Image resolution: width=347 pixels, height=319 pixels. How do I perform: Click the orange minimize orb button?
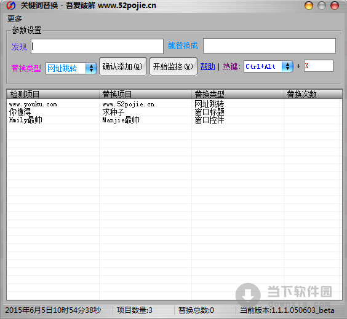pyautogui.click(x=308, y=6)
